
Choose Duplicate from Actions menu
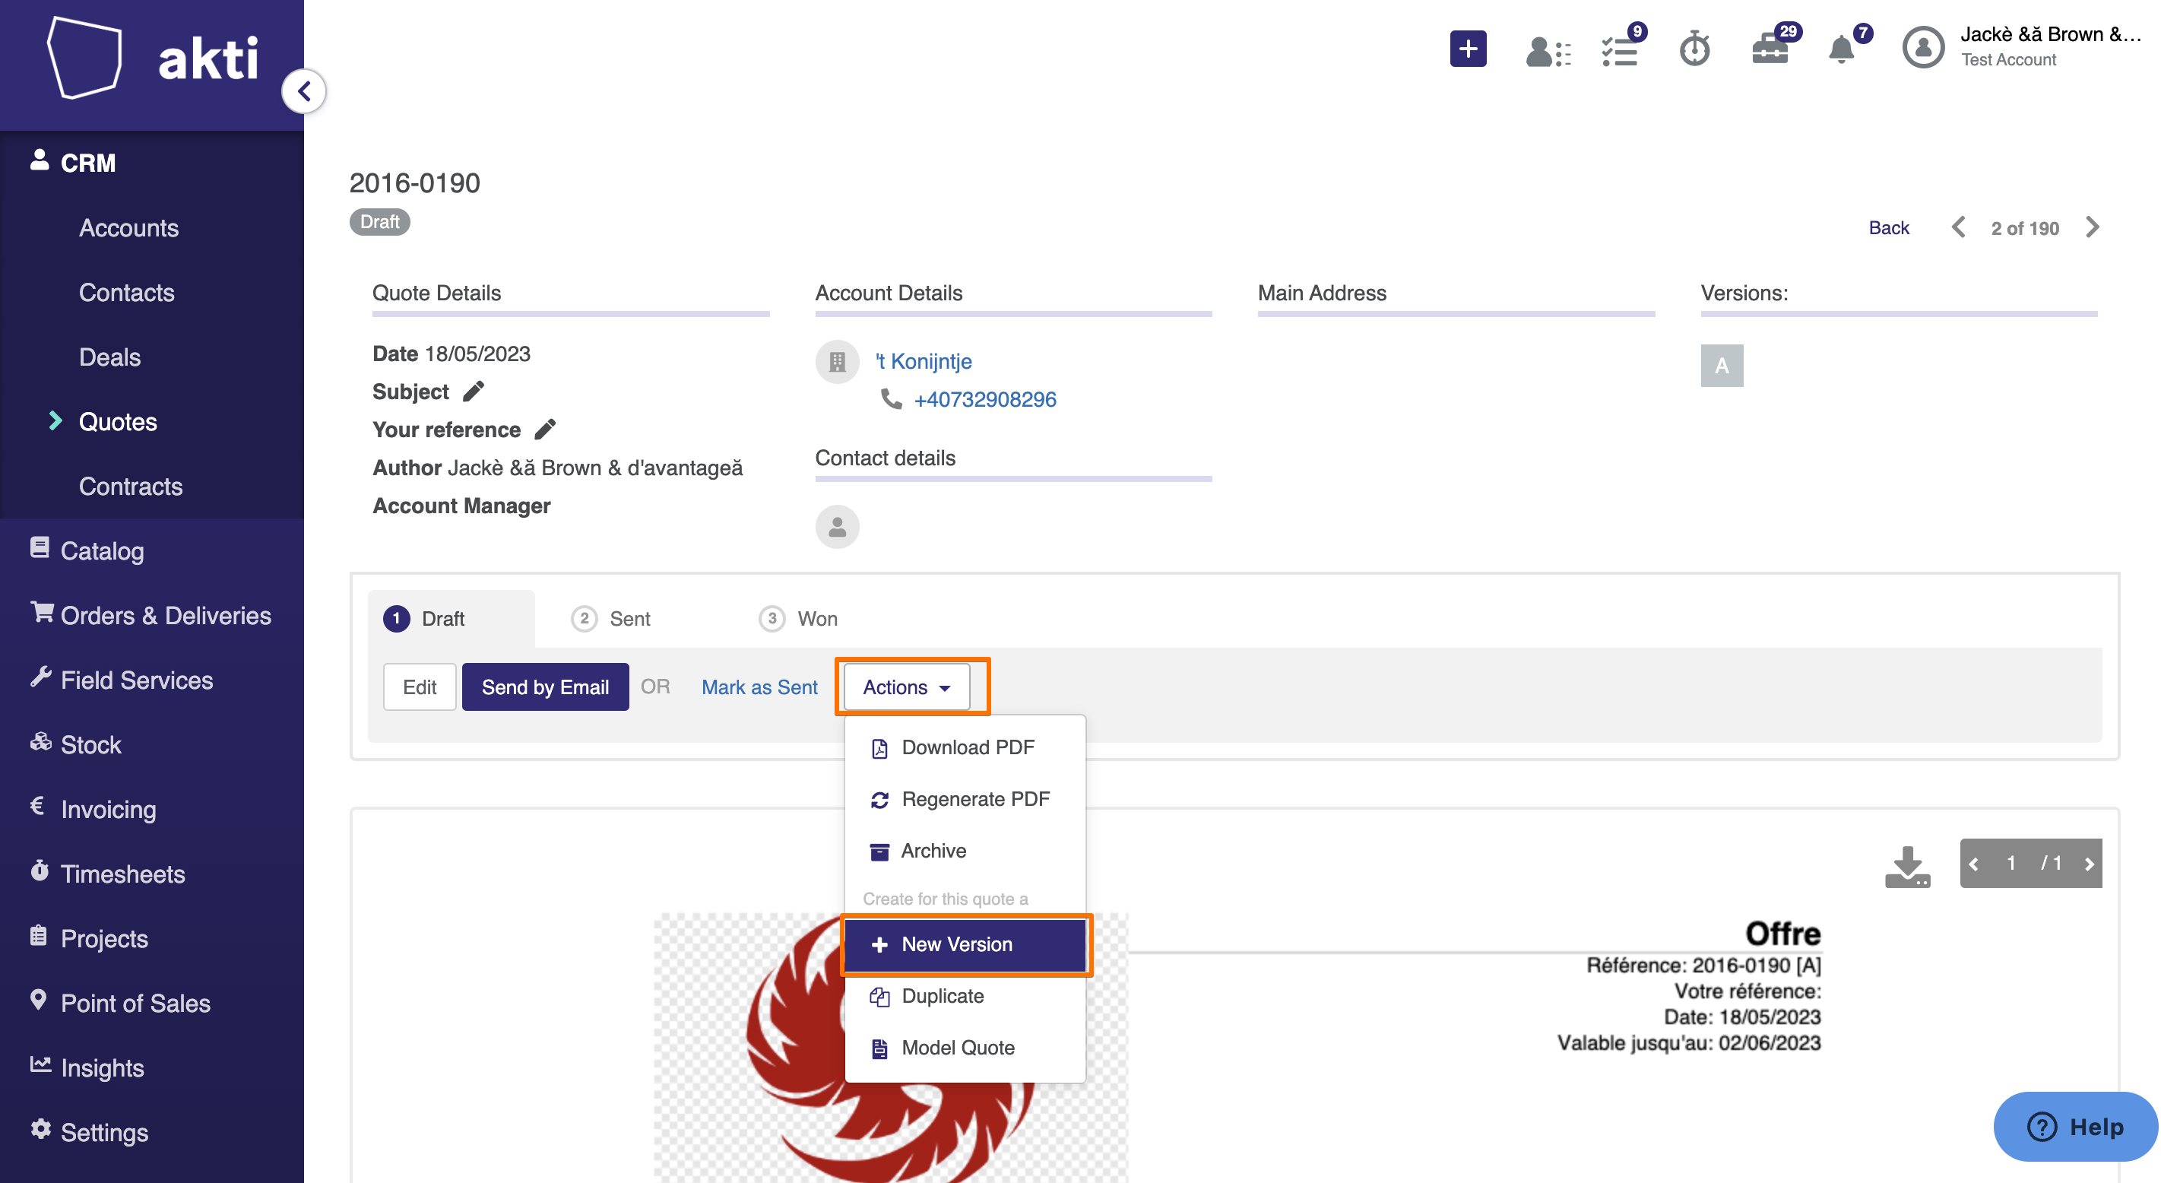tap(965, 996)
